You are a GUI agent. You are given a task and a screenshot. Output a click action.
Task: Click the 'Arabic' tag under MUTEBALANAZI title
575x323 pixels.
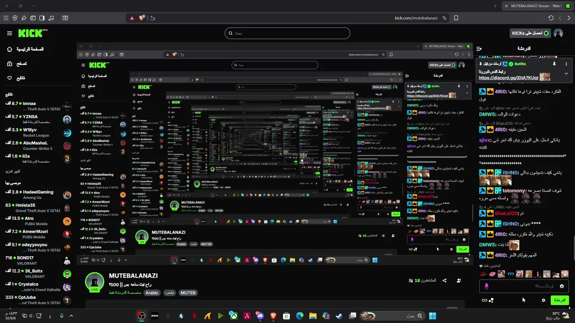pyautogui.click(x=152, y=292)
